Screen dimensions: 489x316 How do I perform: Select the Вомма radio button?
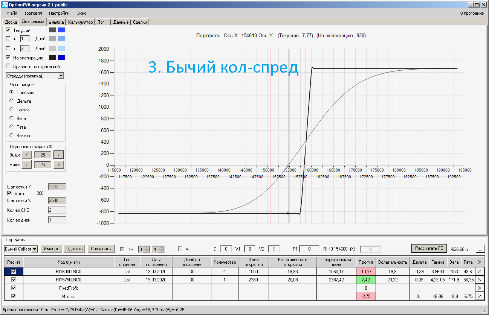point(12,136)
